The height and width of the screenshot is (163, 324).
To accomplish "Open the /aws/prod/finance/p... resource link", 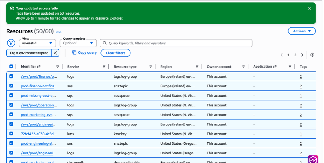I will coord(39,76).
